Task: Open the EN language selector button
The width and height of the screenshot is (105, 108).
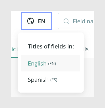Action: click(x=36, y=21)
